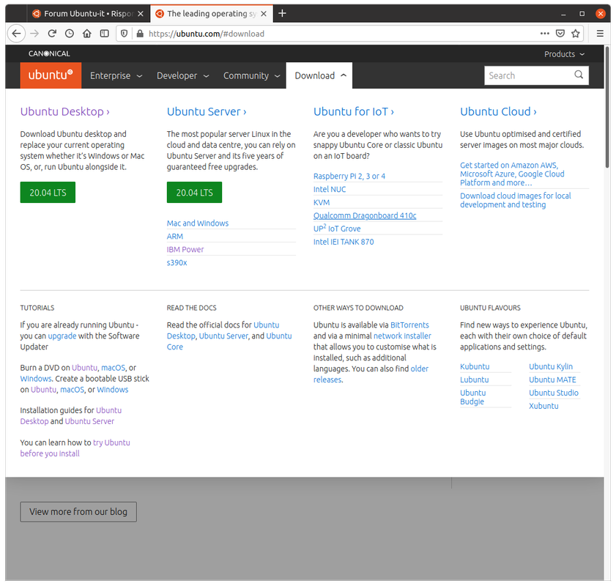Click 'View more from our blog' button

click(78, 512)
